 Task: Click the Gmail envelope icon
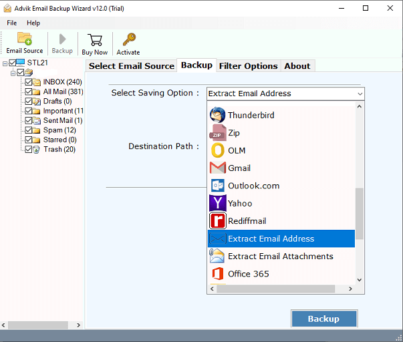click(217, 168)
